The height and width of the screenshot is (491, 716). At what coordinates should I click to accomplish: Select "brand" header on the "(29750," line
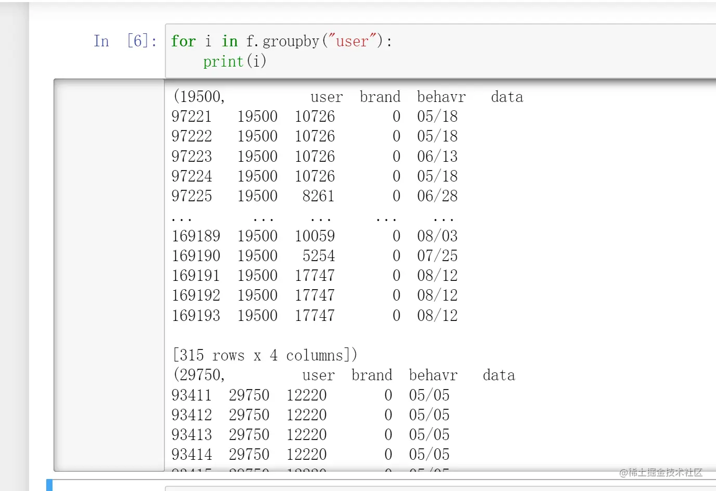(x=372, y=375)
